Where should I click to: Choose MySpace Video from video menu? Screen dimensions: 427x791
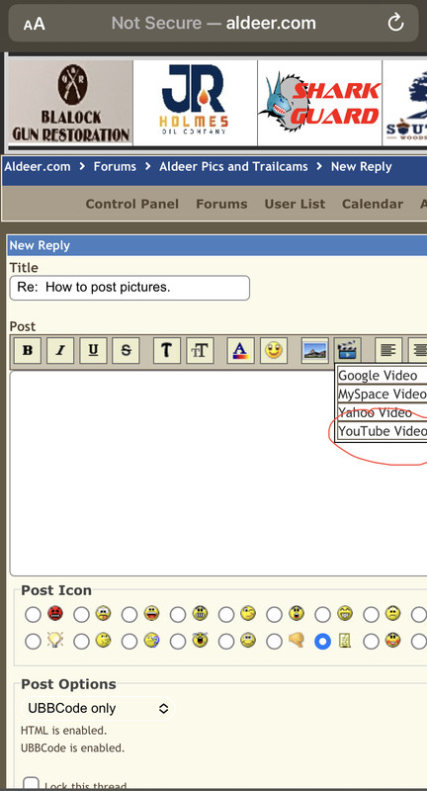pyautogui.click(x=382, y=394)
